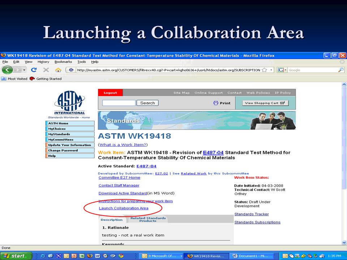Open the E487-04 Active Standard link

tap(146, 166)
